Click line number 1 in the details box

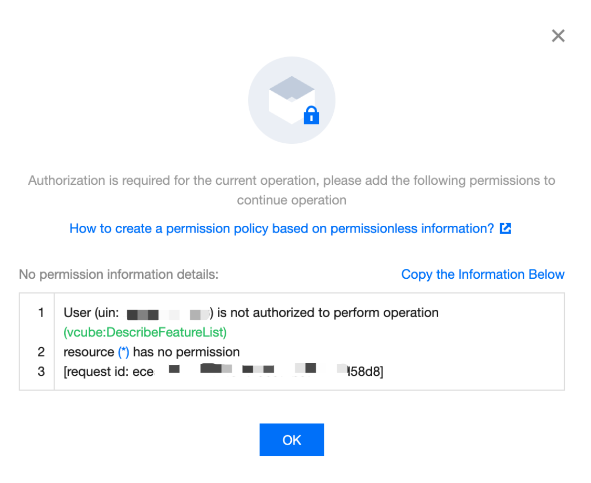pos(41,313)
